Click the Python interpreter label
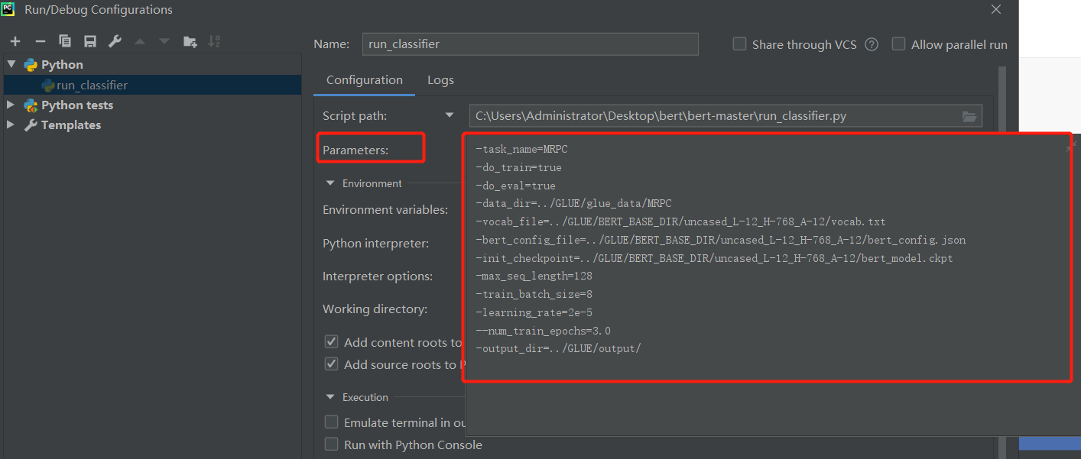The height and width of the screenshot is (459, 1081). (x=375, y=243)
